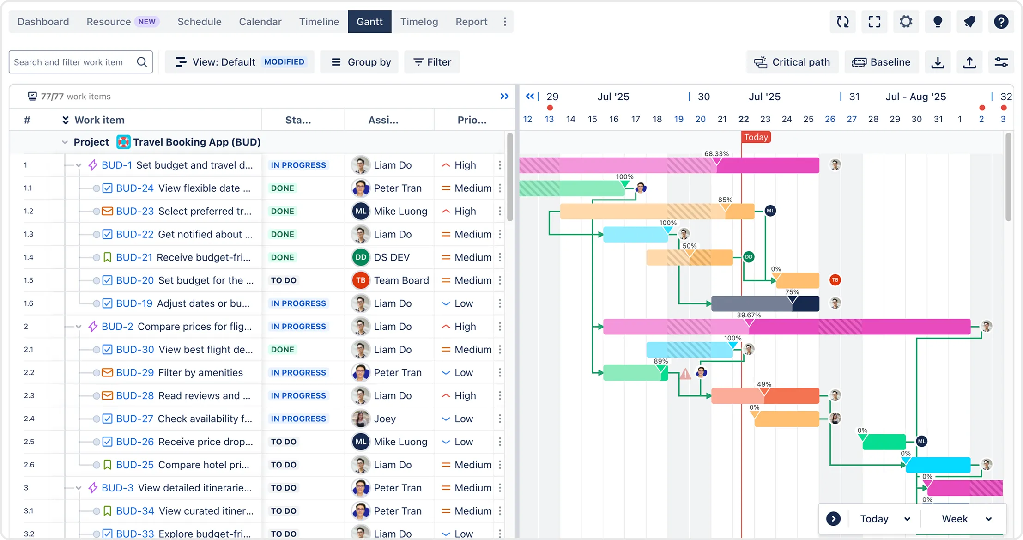Viewport: 1023px width, 540px height.
Task: Collapse the Project Travel Booking App group
Action: click(x=65, y=142)
